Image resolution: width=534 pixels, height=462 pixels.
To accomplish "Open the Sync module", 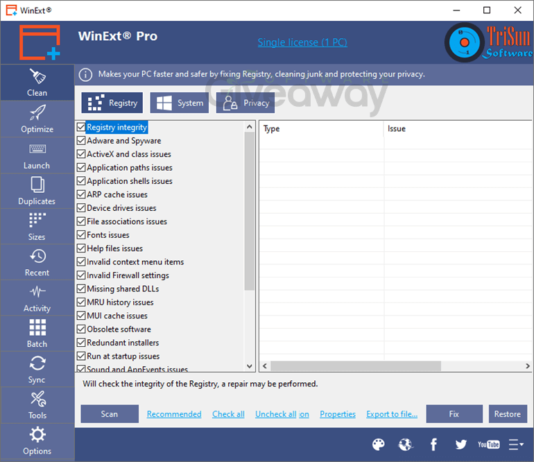I will coord(37,370).
